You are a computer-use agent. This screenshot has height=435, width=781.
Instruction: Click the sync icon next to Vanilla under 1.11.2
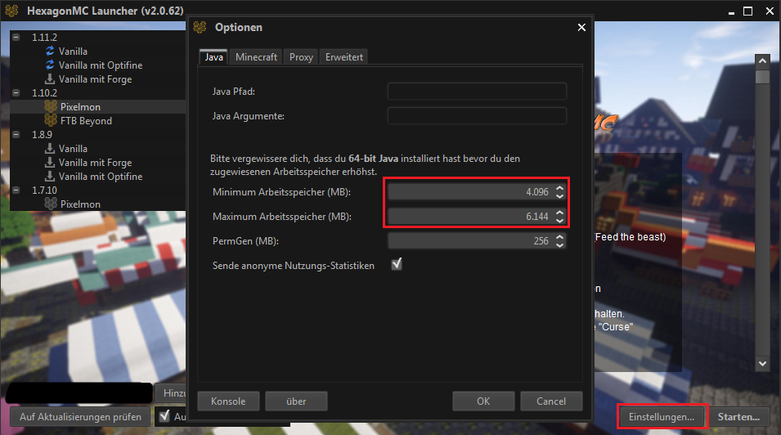pyautogui.click(x=51, y=52)
